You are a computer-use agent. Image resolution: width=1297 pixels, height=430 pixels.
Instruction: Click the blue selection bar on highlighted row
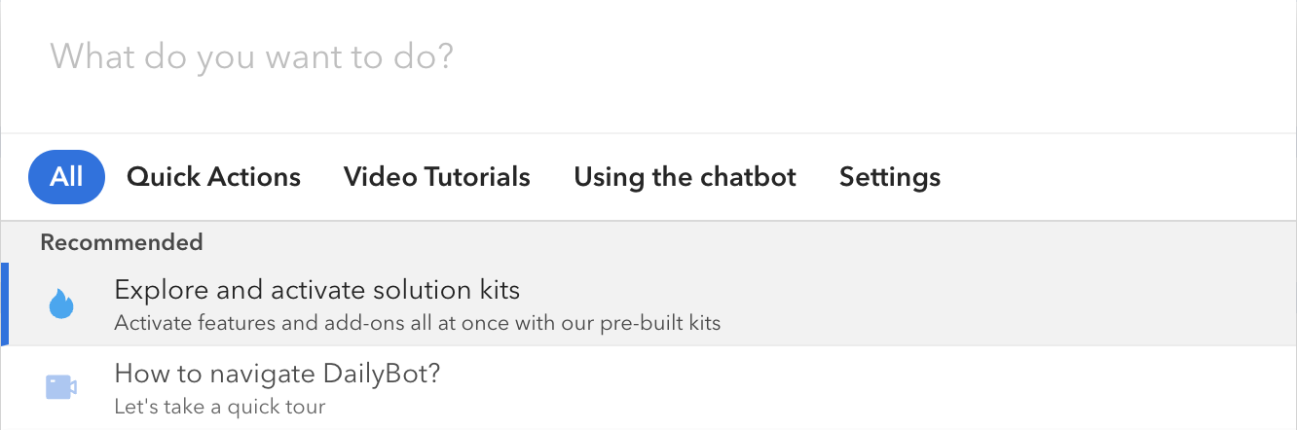[5, 305]
